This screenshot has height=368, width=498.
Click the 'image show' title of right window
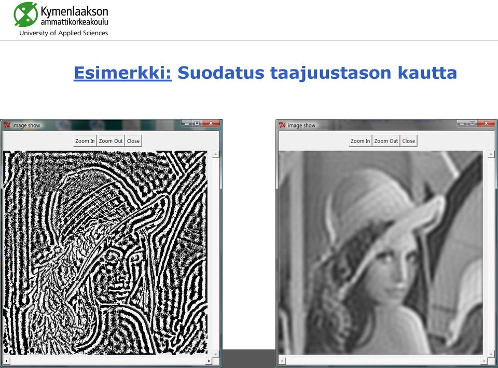coord(301,125)
